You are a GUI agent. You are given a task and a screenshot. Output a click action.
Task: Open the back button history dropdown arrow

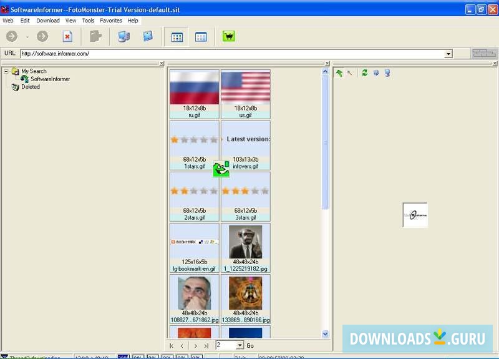pyautogui.click(x=27, y=37)
